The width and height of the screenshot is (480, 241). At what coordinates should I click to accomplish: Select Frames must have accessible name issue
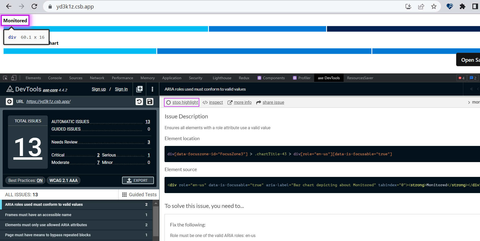click(76, 215)
